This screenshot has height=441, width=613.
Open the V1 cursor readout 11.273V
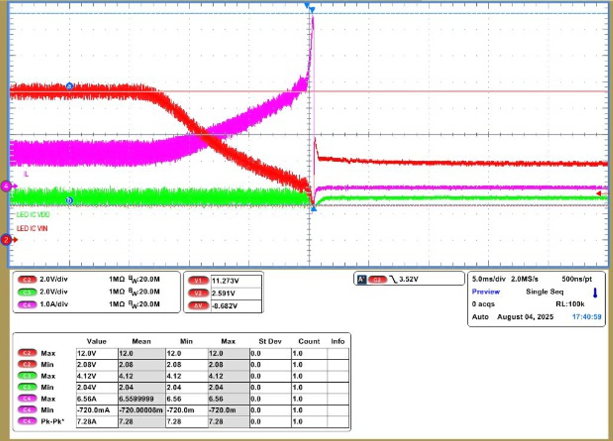click(236, 280)
